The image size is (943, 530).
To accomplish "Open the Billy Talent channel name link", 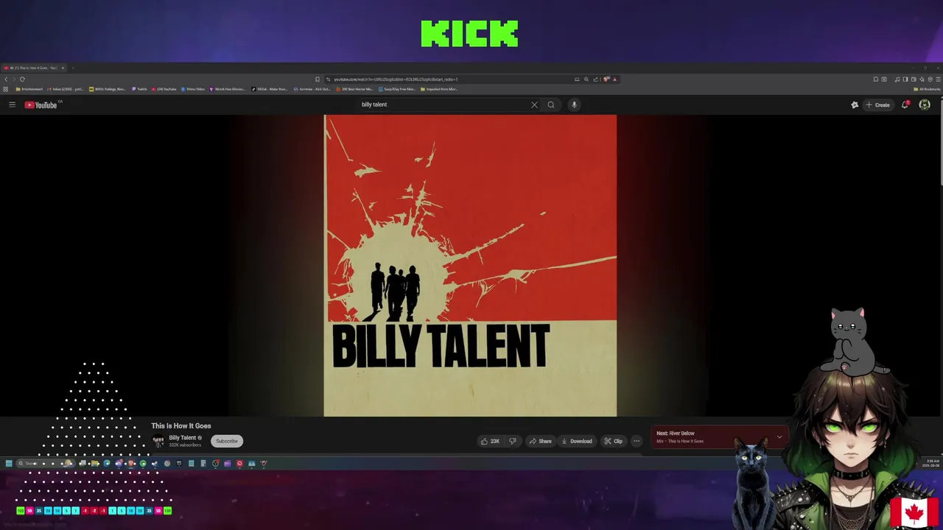I will tap(183, 438).
